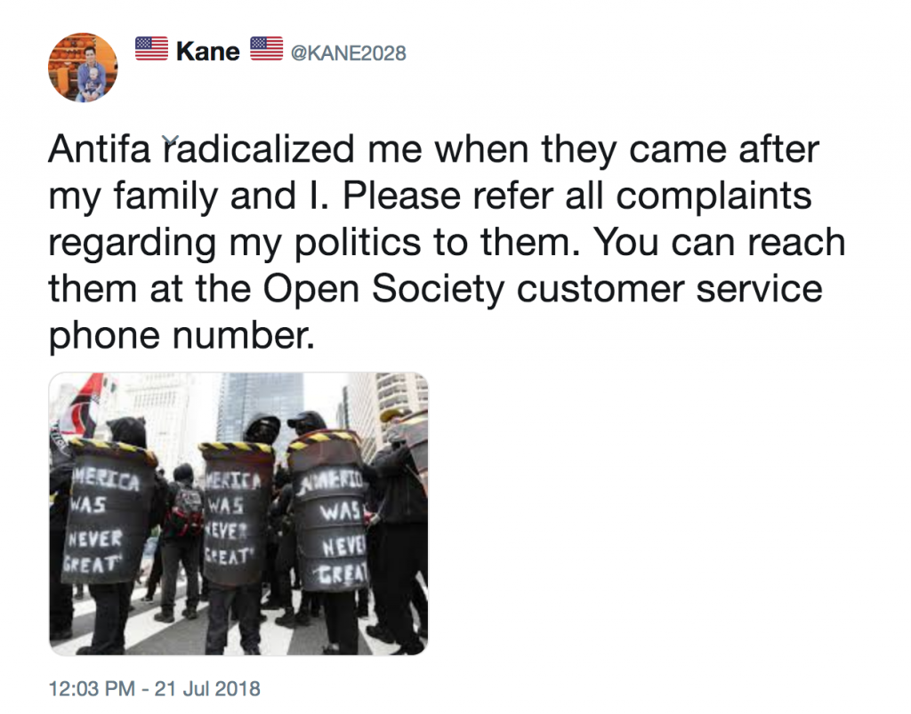Select the word Antifa in the tweet

(100, 149)
